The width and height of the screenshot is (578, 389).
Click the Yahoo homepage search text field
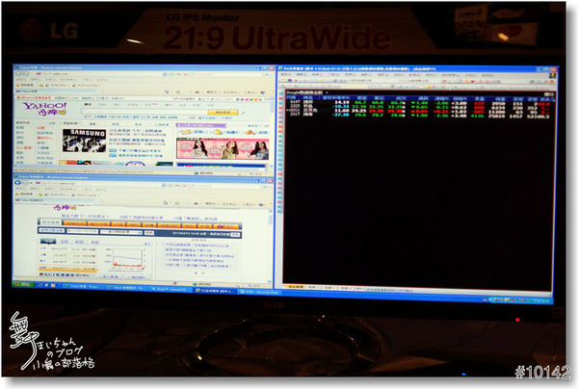[144, 112]
